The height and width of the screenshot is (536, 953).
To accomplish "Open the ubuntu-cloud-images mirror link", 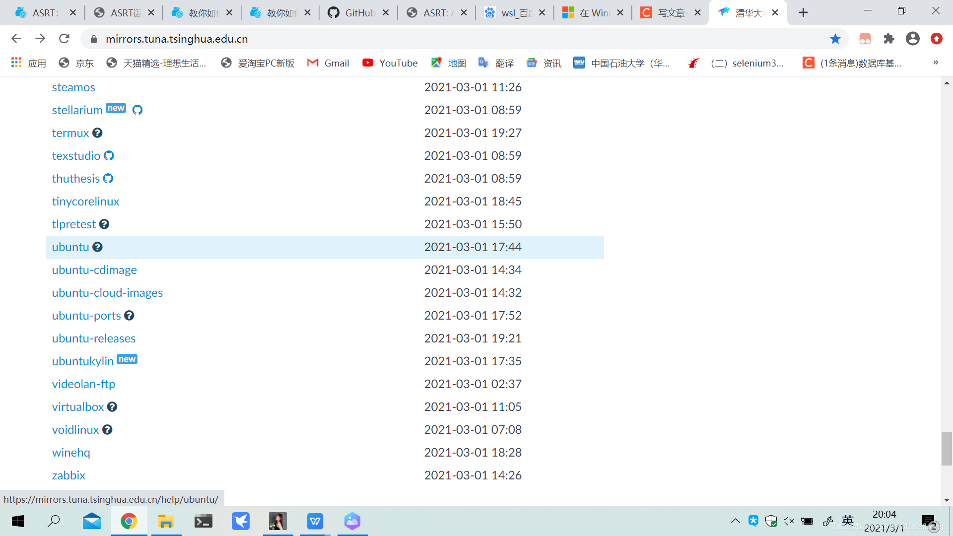I will [107, 293].
